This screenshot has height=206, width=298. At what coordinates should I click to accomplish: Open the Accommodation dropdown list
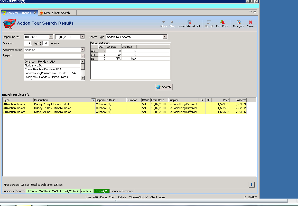point(82,50)
